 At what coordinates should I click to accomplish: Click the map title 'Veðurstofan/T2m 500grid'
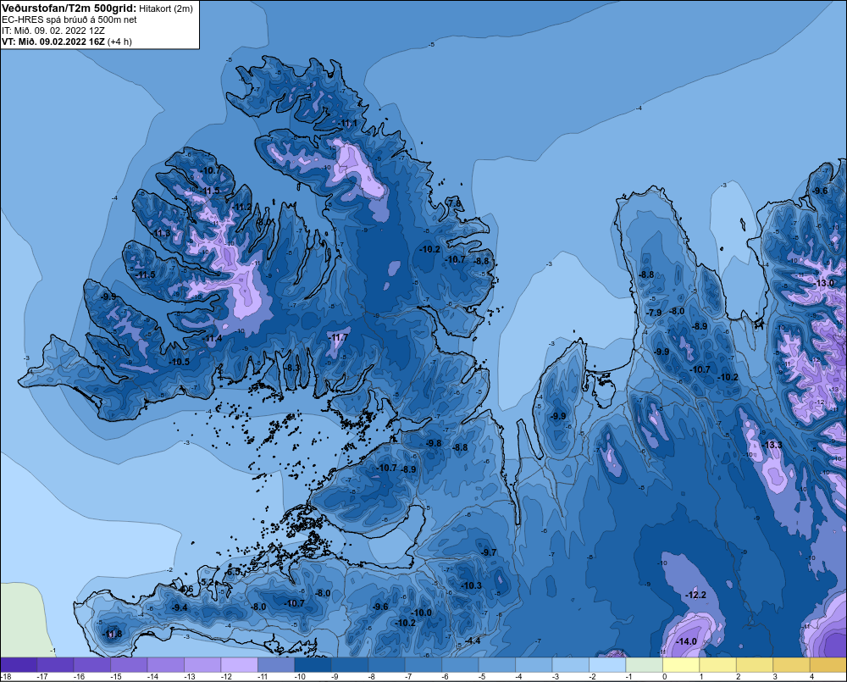(69, 8)
